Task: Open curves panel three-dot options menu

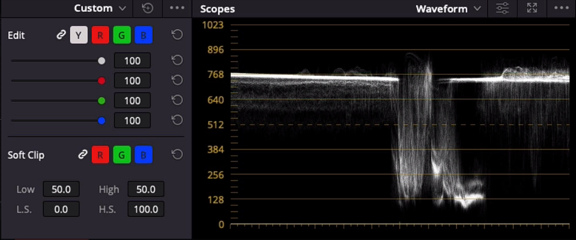Action: click(177, 8)
